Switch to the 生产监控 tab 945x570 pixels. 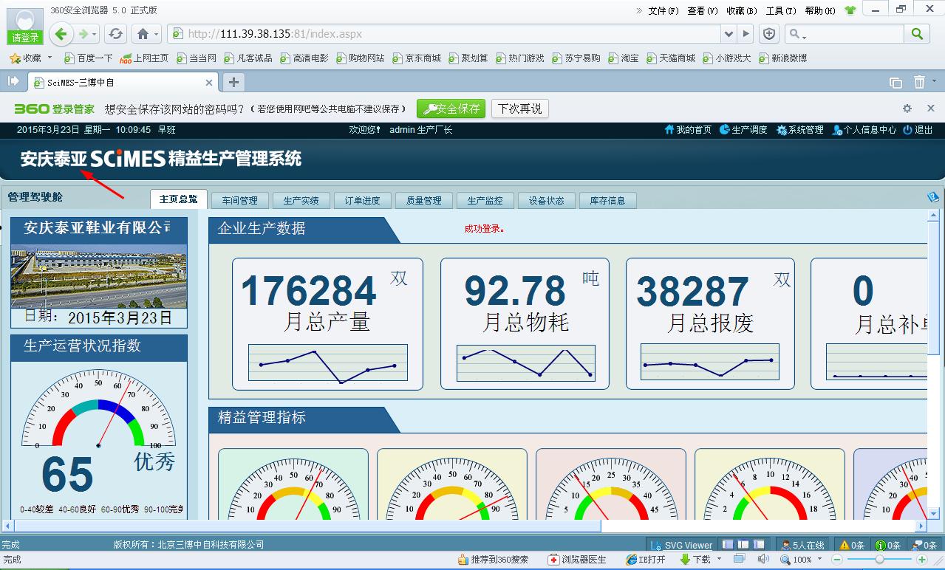pyautogui.click(x=485, y=200)
